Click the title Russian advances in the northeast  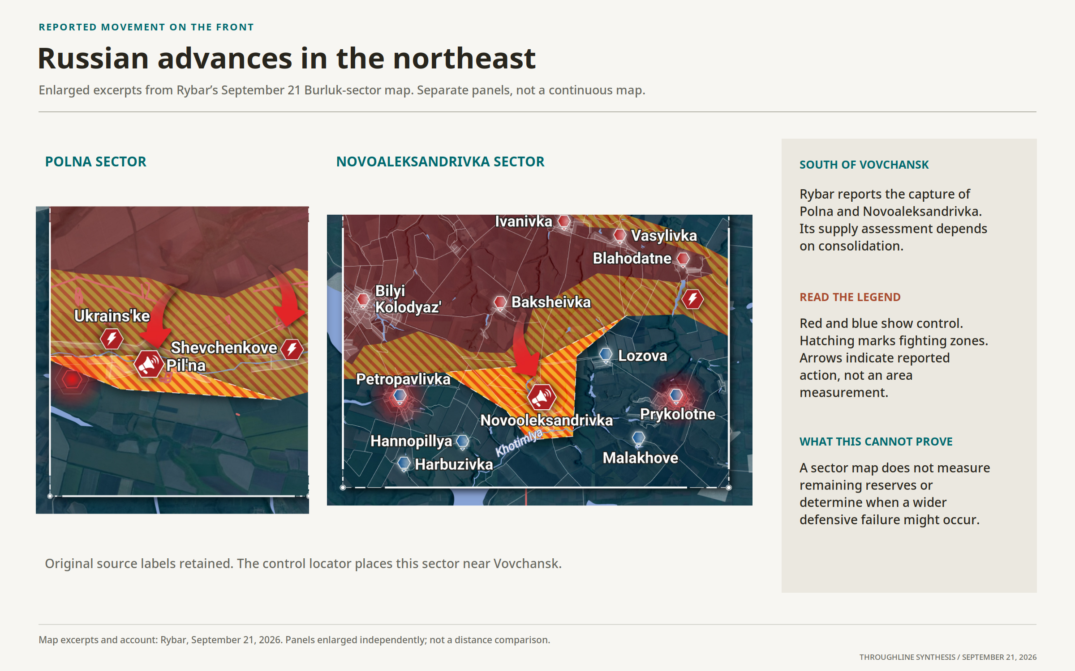click(x=287, y=59)
